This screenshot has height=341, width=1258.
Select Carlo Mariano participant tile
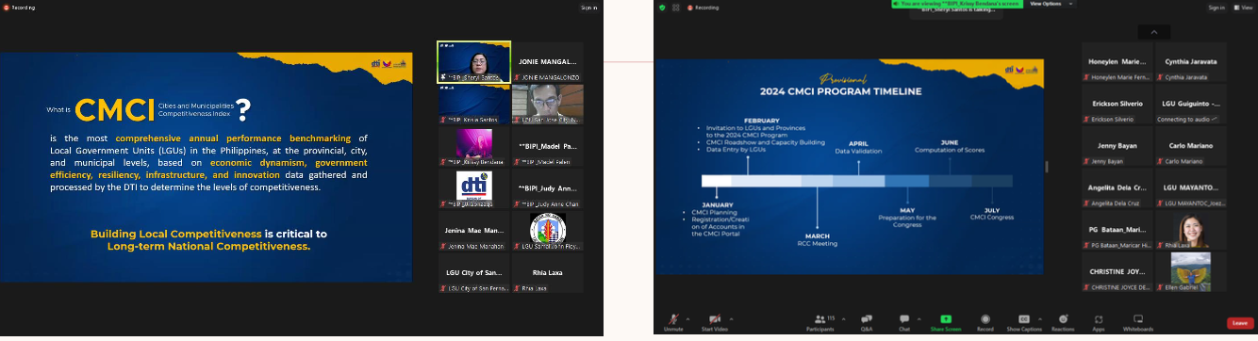[x=1190, y=147]
